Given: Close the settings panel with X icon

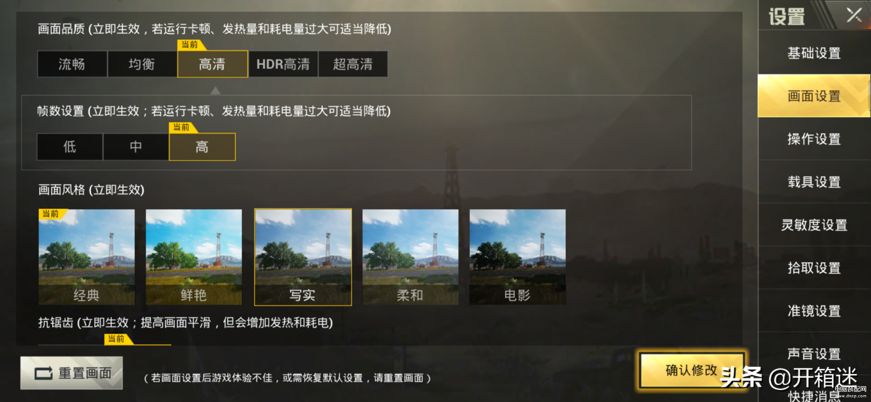Looking at the screenshot, I should click(x=854, y=15).
